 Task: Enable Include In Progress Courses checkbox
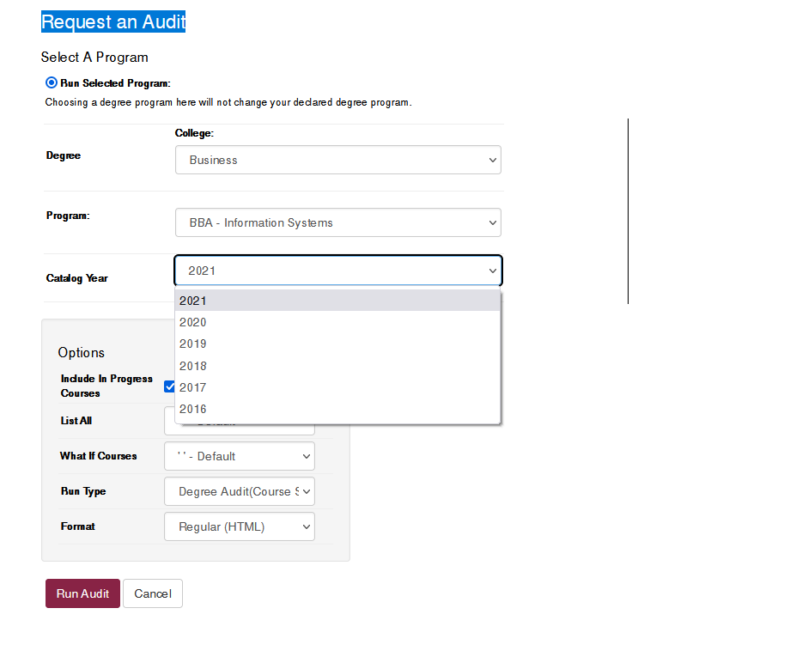(x=170, y=386)
